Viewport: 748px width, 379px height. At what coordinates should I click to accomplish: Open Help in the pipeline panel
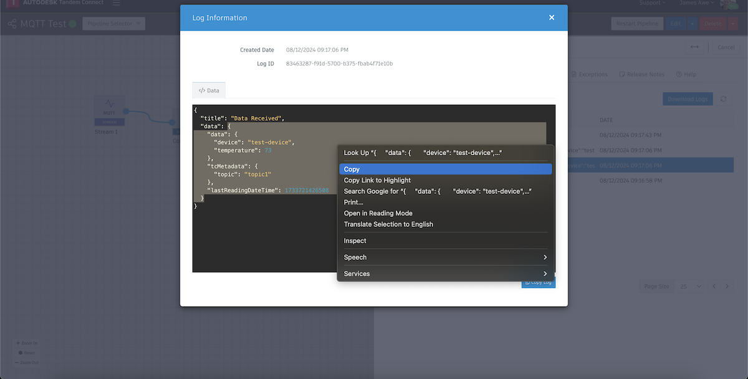[686, 74]
